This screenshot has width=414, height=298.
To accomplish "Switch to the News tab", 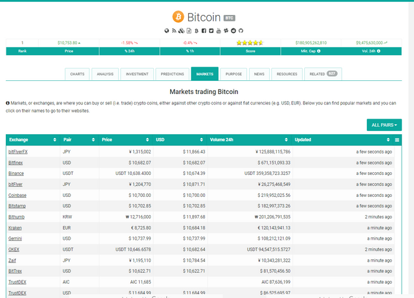I will (259, 74).
